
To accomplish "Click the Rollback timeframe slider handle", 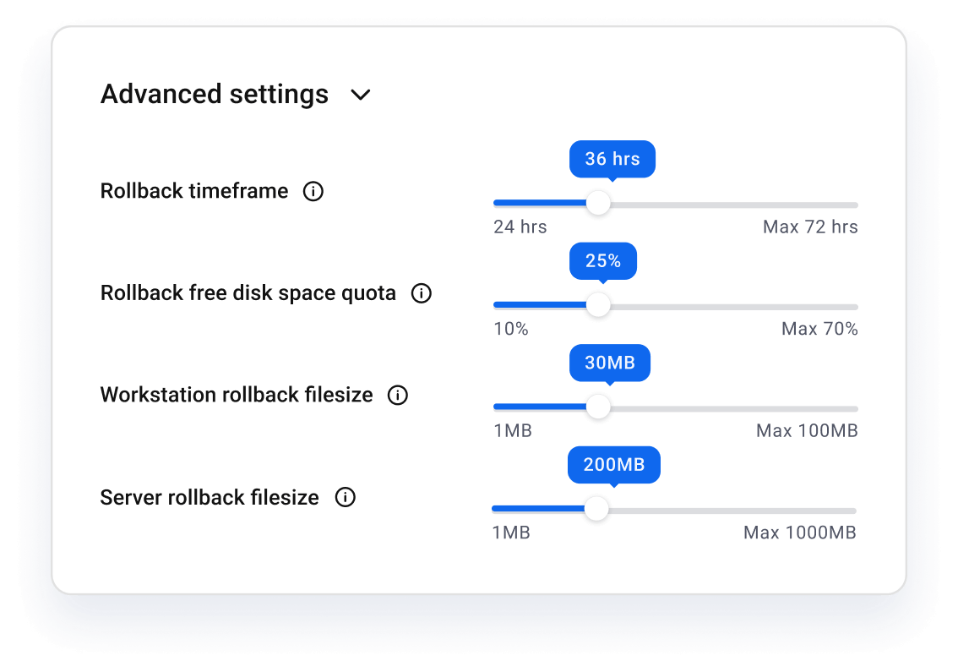I will (x=598, y=204).
